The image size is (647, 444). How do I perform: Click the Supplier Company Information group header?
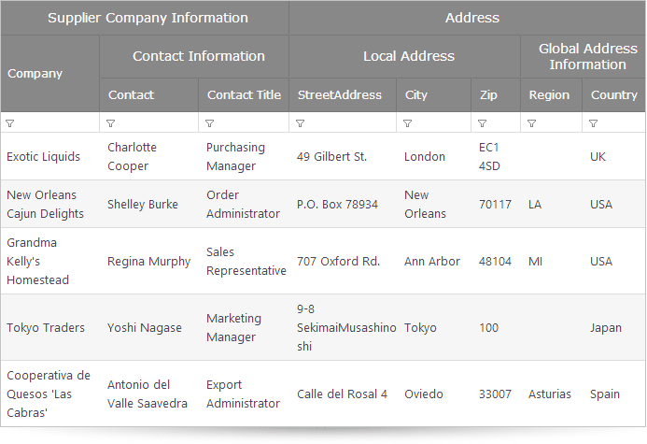(145, 18)
